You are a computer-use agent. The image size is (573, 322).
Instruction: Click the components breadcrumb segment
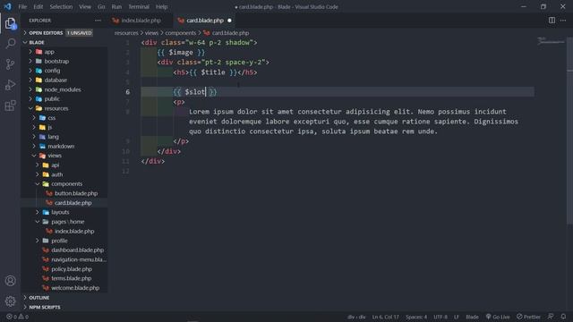181,33
